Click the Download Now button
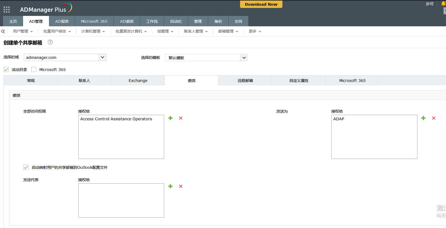This screenshot has height=228, width=446. [261, 4]
